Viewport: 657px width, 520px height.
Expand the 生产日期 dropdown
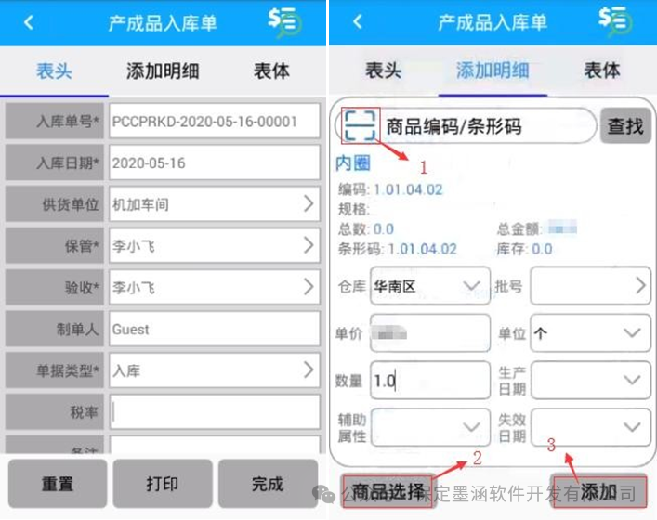coord(590,380)
